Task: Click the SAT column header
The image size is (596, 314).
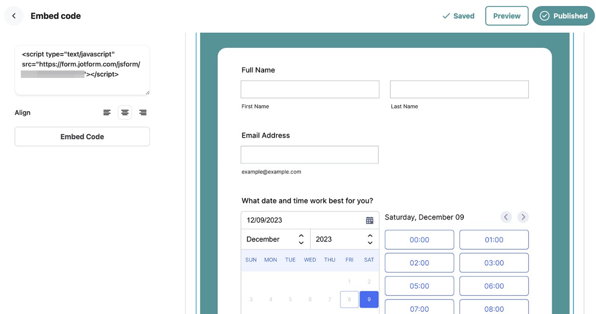Action: click(369, 260)
